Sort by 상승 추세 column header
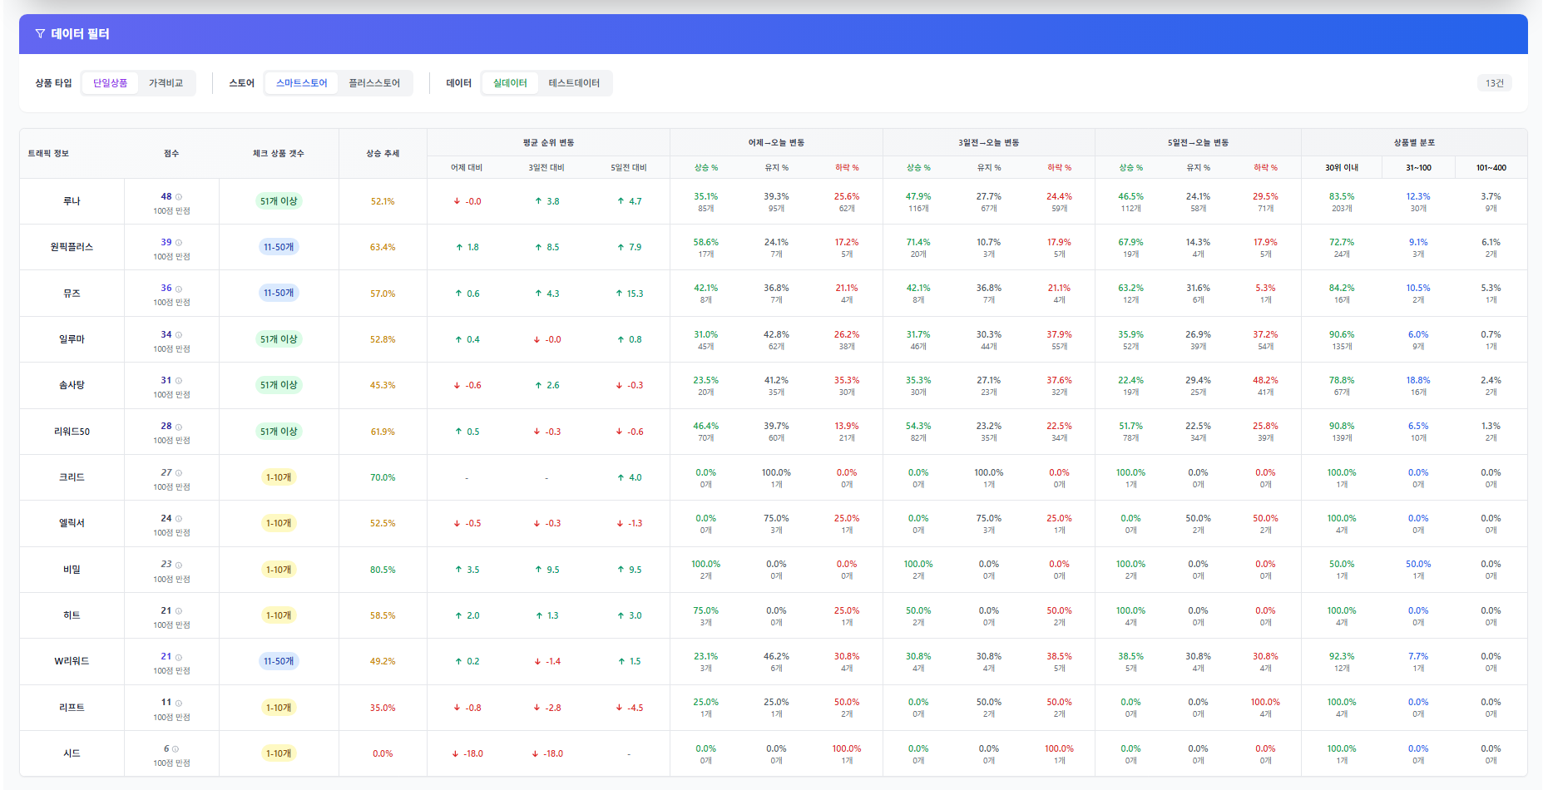Viewport: 1543px width, 790px height. pos(383,154)
